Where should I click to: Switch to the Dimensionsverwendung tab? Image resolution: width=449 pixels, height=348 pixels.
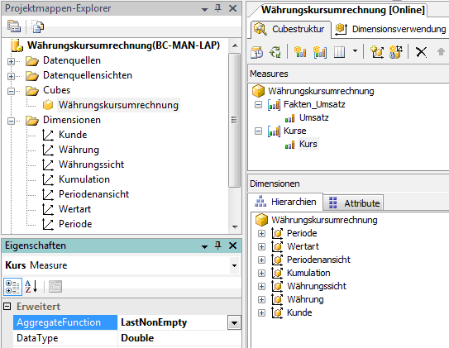point(390,29)
